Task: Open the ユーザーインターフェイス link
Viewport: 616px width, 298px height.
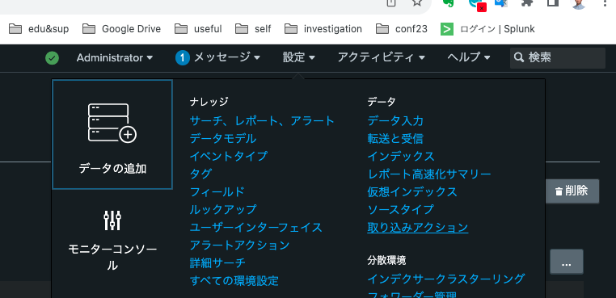Action: coord(255,227)
